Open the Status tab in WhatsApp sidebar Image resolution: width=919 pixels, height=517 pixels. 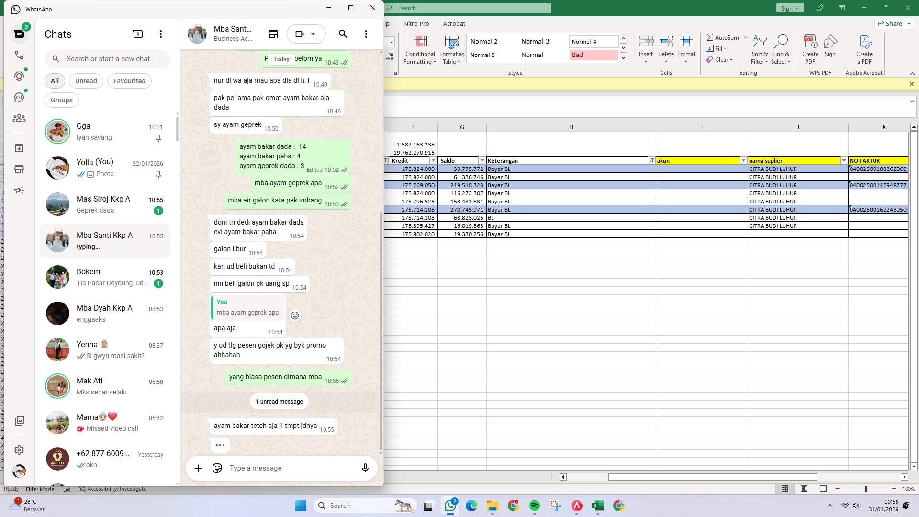click(19, 75)
